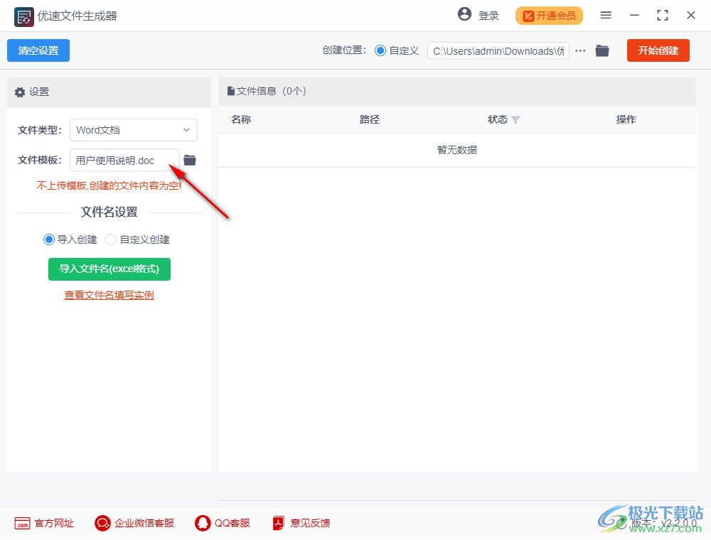711x540 pixels.
Task: Click the settings gear in the 设置 panel
Action: coord(20,92)
